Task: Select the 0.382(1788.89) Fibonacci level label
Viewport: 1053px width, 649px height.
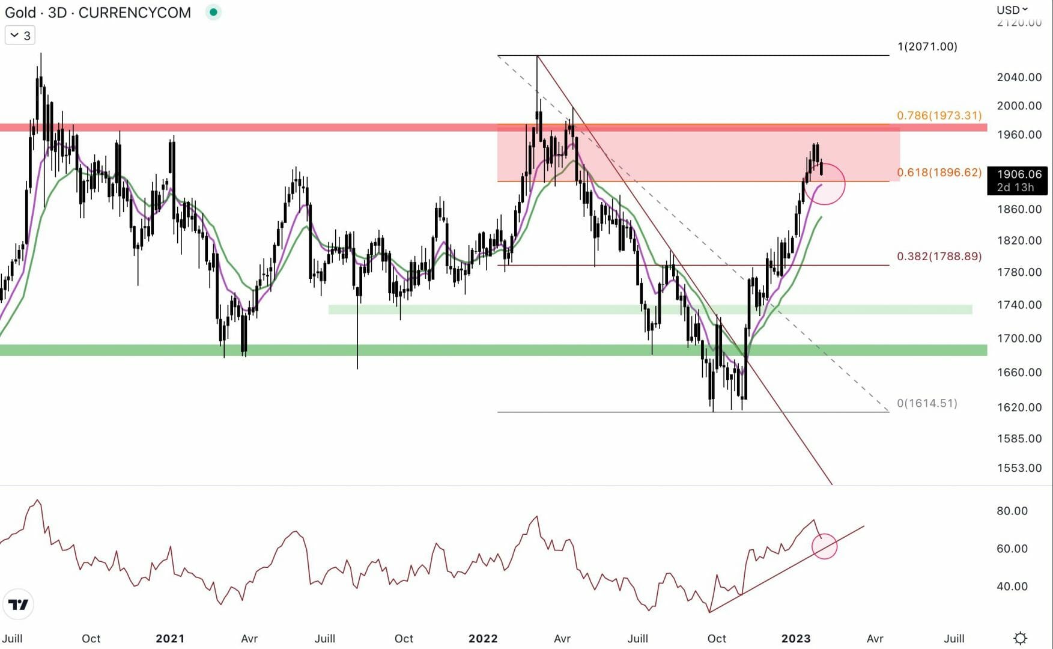Action: click(x=939, y=257)
